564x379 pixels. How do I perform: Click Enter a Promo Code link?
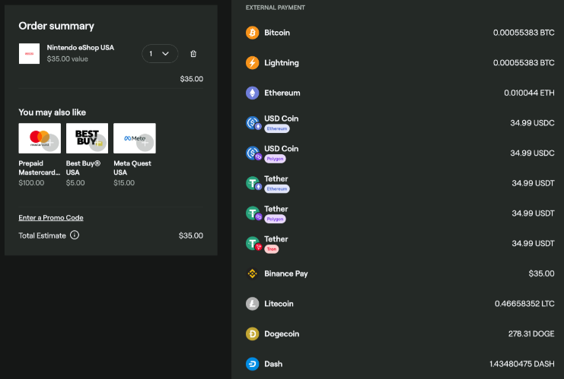[x=51, y=217]
